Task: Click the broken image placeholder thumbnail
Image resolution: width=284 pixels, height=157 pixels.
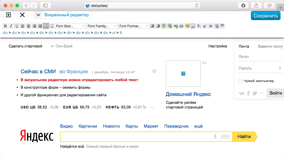Action: [x=183, y=74]
